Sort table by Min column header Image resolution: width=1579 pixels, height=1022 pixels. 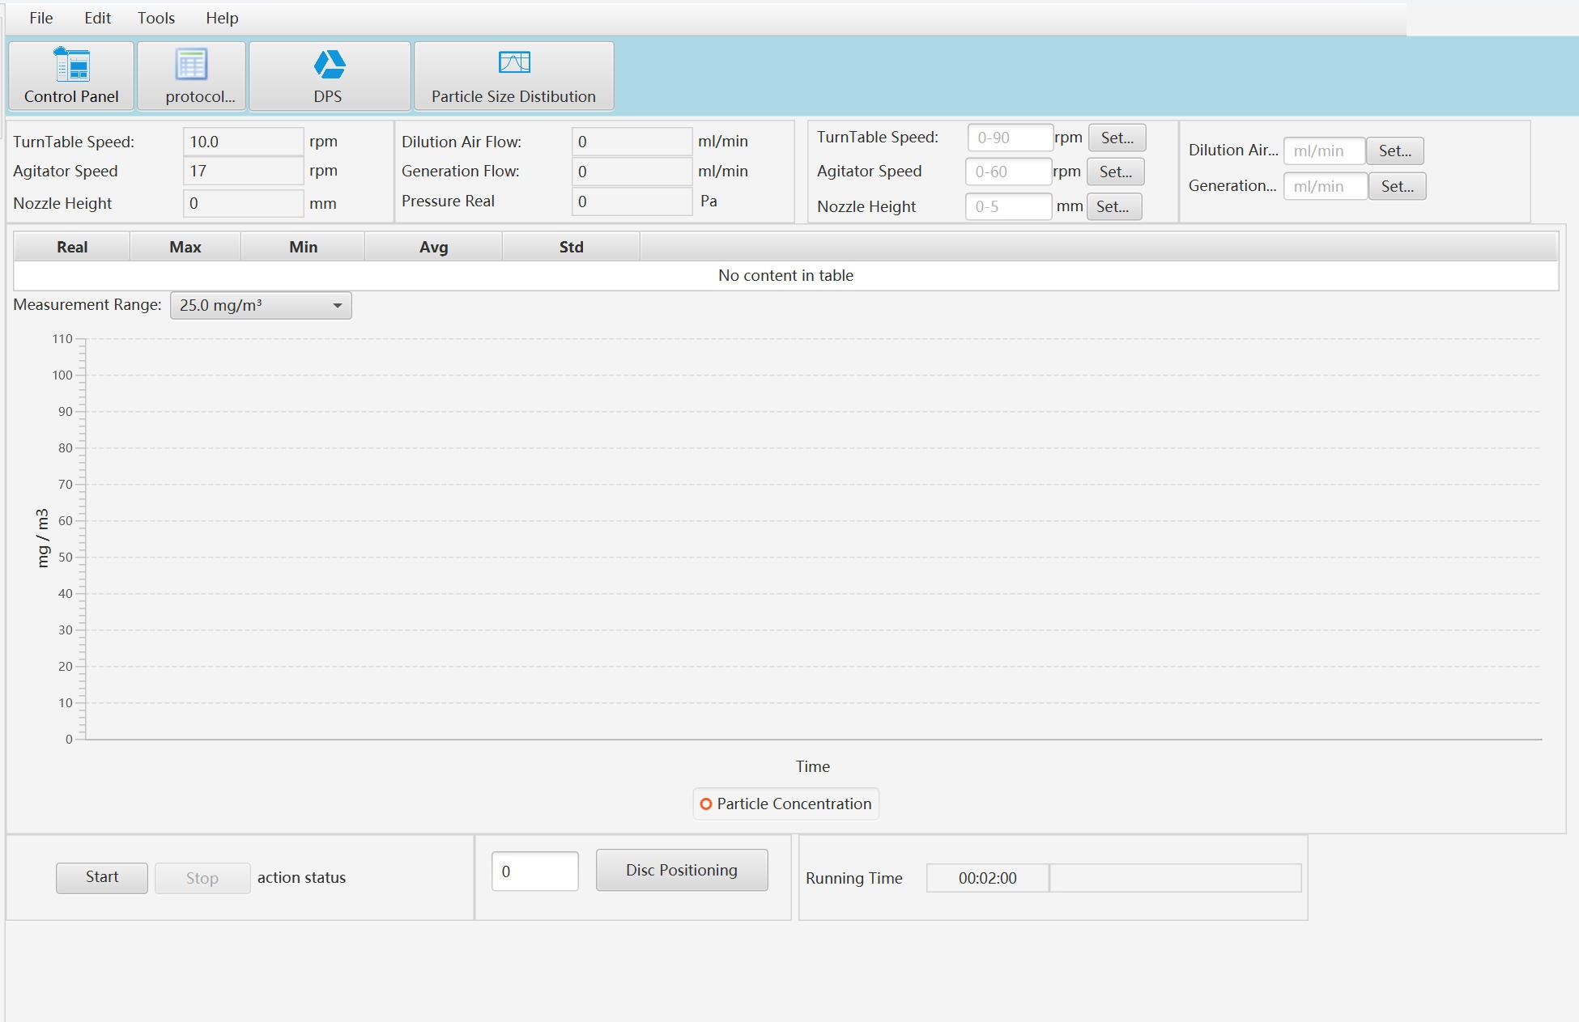coord(303,247)
